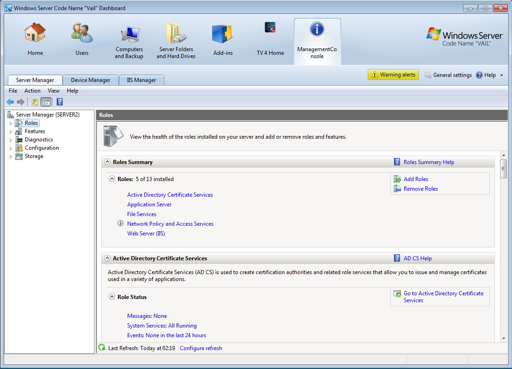This screenshot has height=369, width=512.
Task: Click the vertical scrollbar thumb in Roles pane
Action: coord(503,169)
